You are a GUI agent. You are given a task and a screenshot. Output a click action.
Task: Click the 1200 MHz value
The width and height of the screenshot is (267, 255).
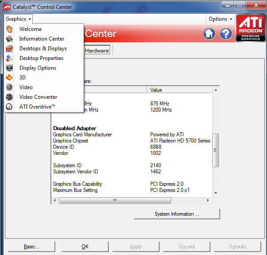tap(161, 110)
